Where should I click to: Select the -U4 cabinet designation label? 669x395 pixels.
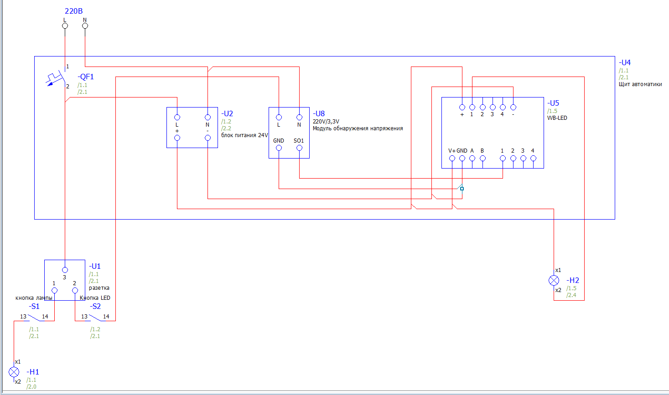[x=625, y=62]
